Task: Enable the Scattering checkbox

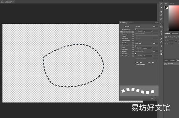Action: [x=121, y=34]
